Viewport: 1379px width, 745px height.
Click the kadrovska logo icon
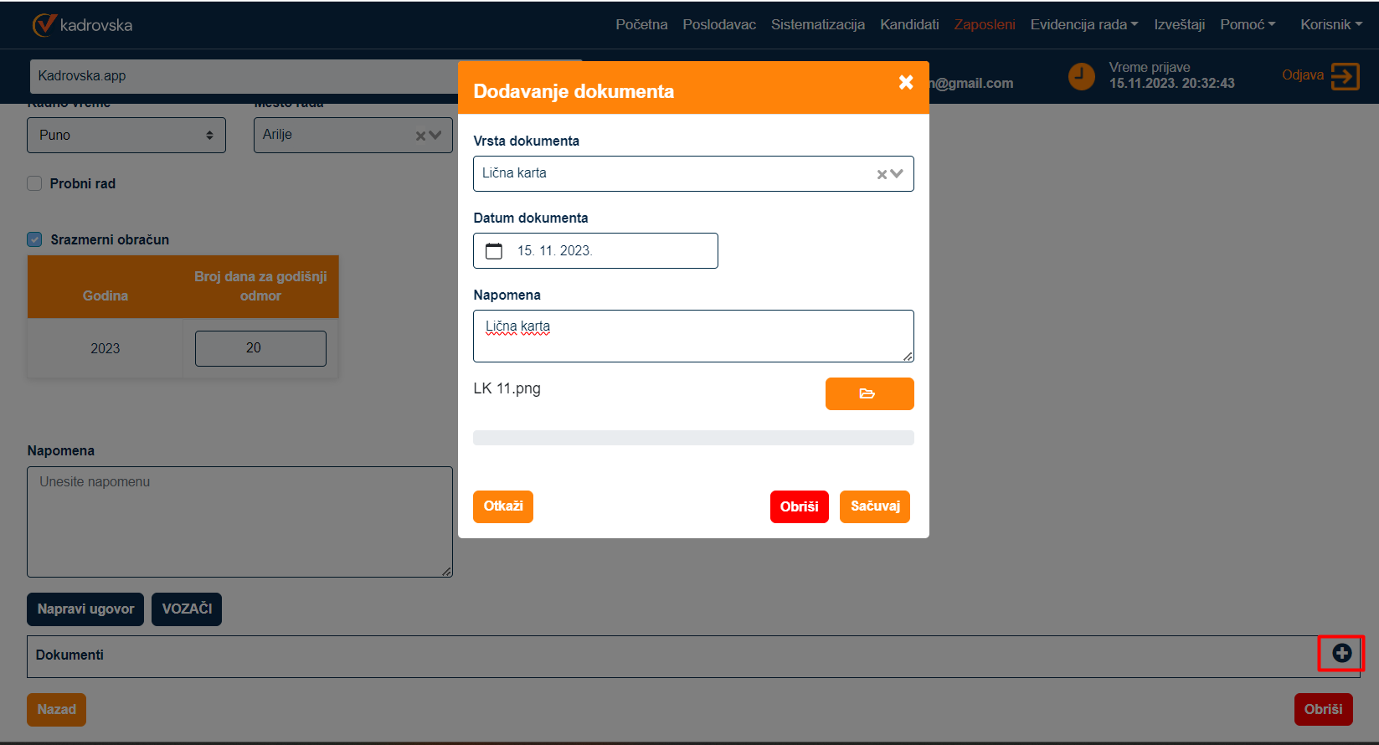(x=44, y=25)
